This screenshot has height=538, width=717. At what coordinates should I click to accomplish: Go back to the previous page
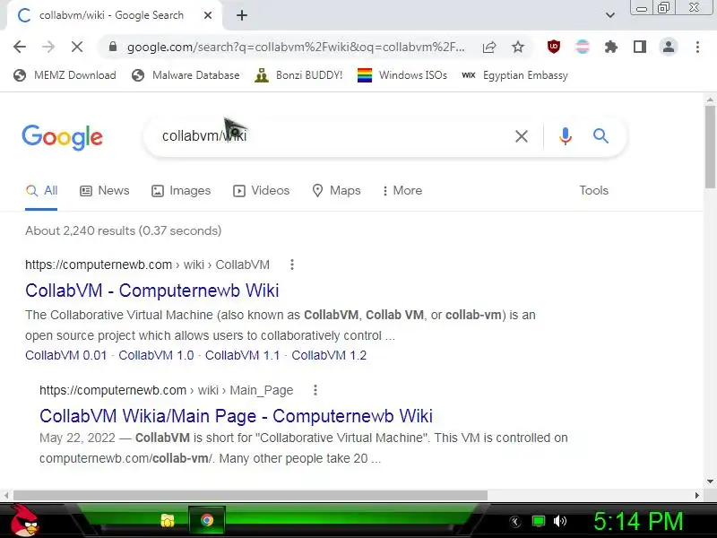pos(20,47)
